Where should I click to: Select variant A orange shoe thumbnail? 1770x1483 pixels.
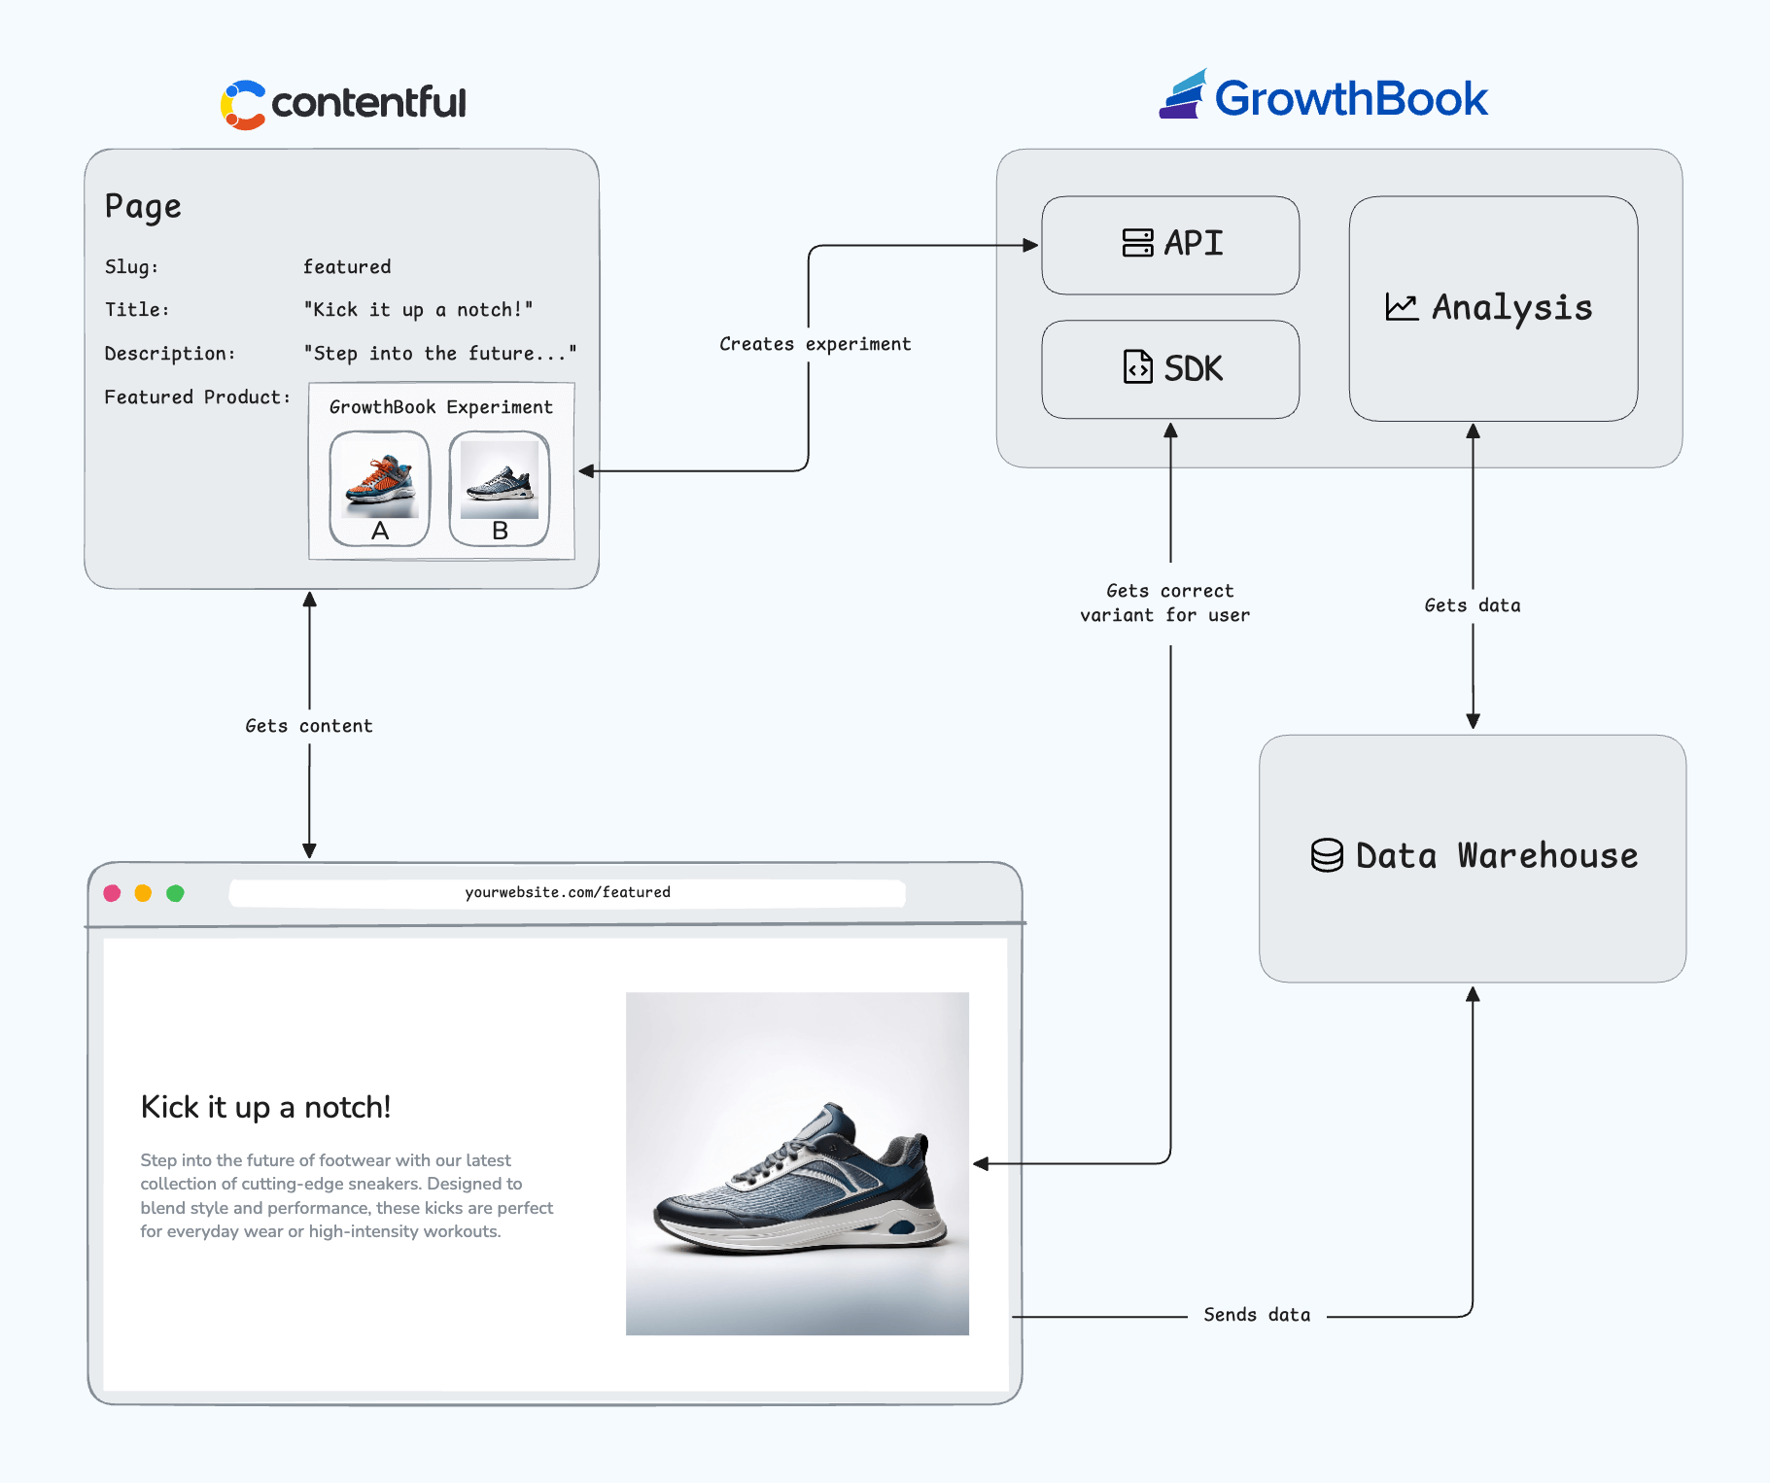[380, 489]
